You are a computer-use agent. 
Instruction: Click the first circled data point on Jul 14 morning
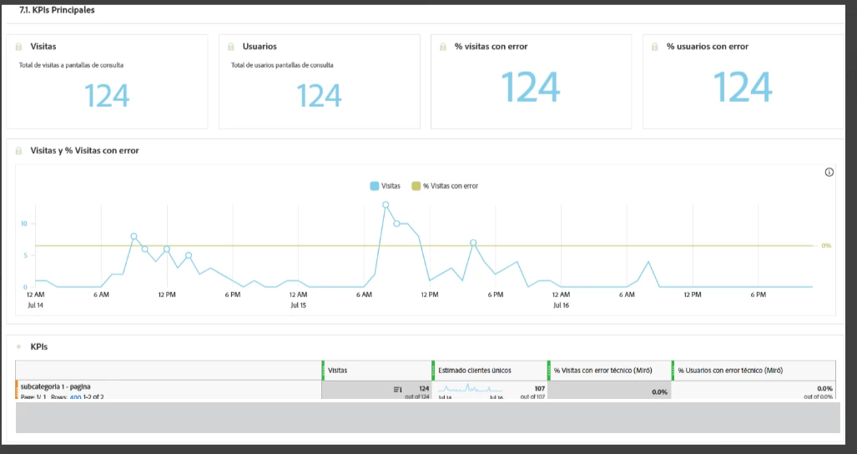134,236
